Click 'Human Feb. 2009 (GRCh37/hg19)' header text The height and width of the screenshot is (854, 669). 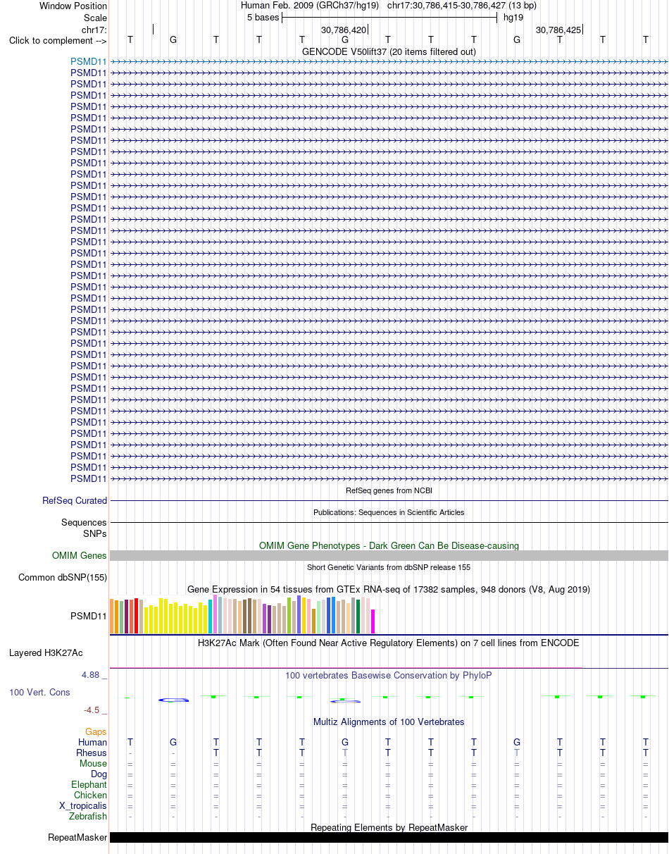pyautogui.click(x=310, y=6)
